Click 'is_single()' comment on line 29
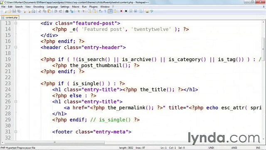The width and height of the screenshot is (266, 150). click(x=115, y=120)
